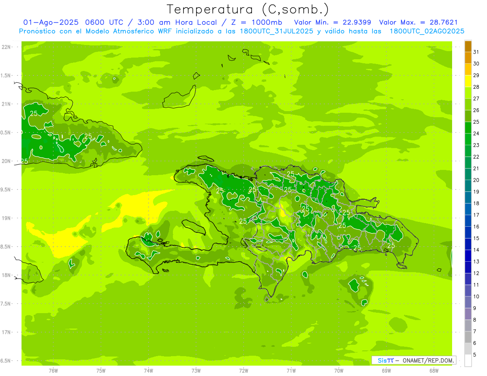Click the '68W' longitude axis label

(x=434, y=370)
